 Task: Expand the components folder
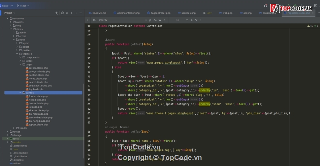coord(20,57)
